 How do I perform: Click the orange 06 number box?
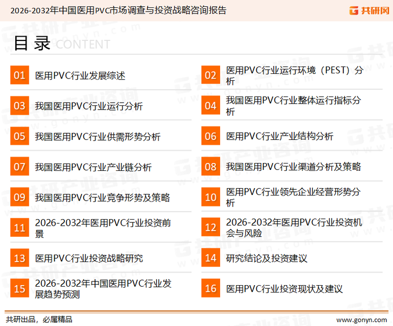(x=211, y=136)
